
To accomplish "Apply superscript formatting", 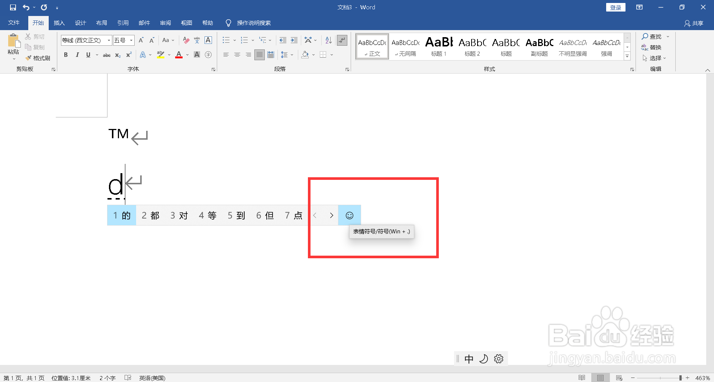I will pyautogui.click(x=129, y=55).
